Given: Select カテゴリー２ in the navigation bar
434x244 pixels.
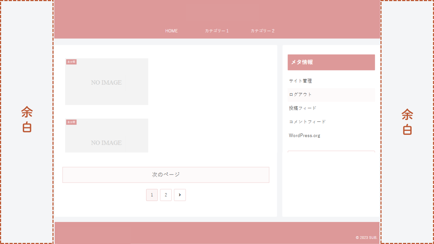Looking at the screenshot, I should [262, 31].
